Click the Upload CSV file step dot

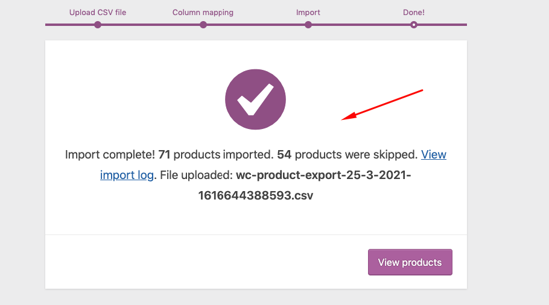tap(98, 25)
